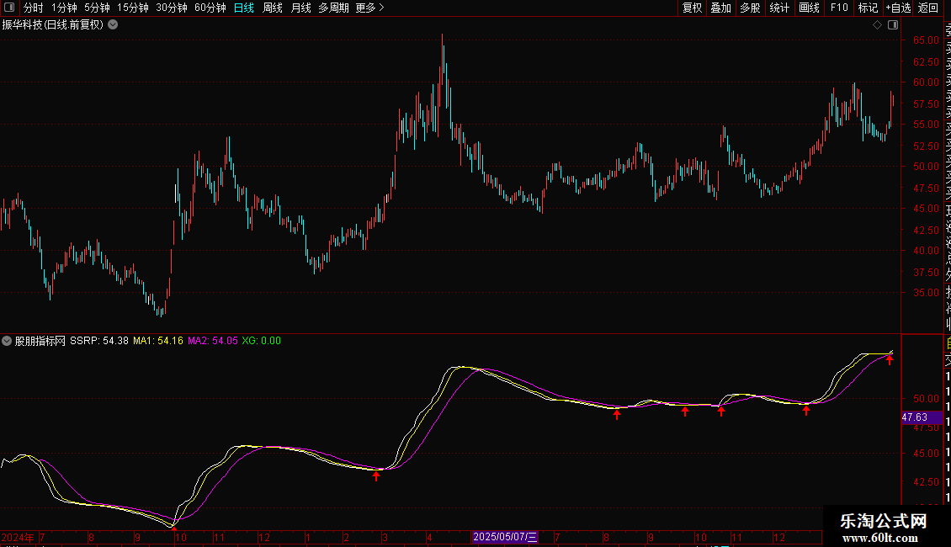
Task: Add stock via +自选 button
Action: point(898,8)
